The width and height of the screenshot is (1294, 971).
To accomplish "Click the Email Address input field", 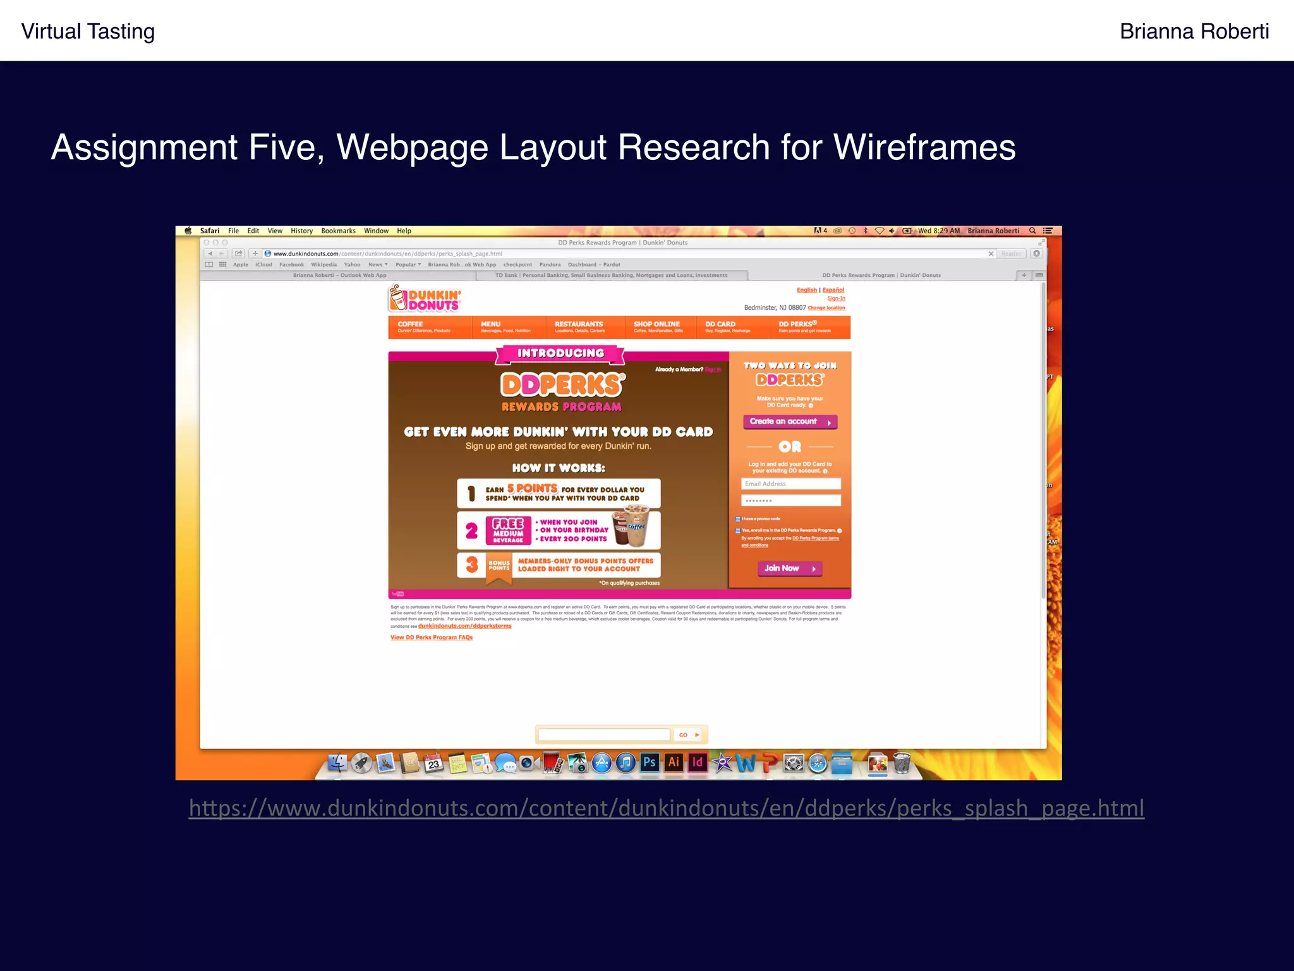I will pos(790,484).
